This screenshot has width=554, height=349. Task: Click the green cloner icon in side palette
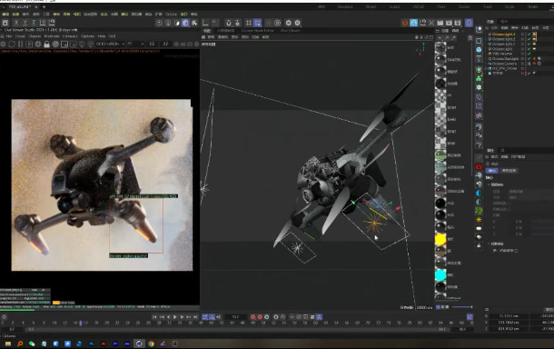click(x=479, y=78)
